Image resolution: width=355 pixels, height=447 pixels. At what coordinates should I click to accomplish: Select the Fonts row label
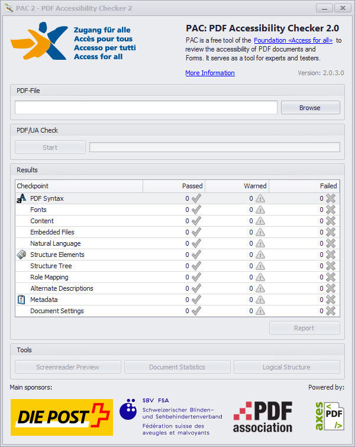[38, 210]
